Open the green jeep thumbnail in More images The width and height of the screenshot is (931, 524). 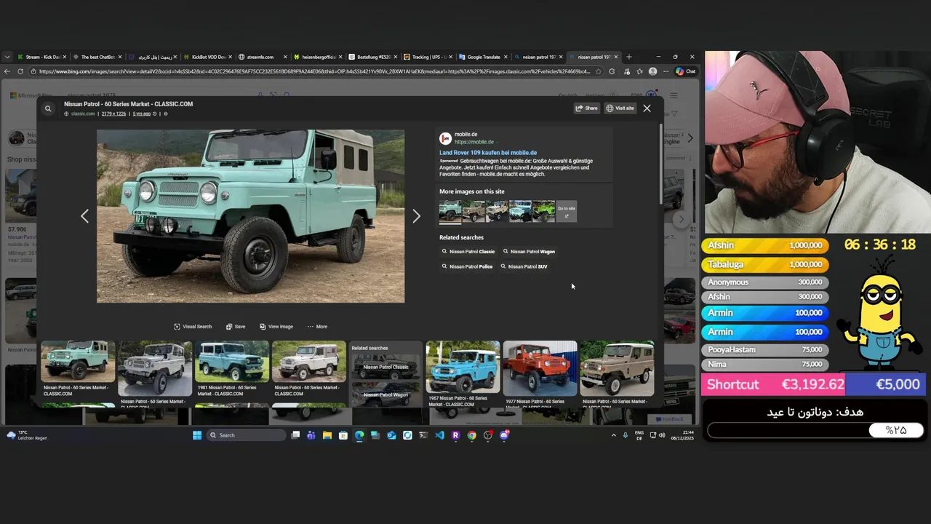point(543,211)
